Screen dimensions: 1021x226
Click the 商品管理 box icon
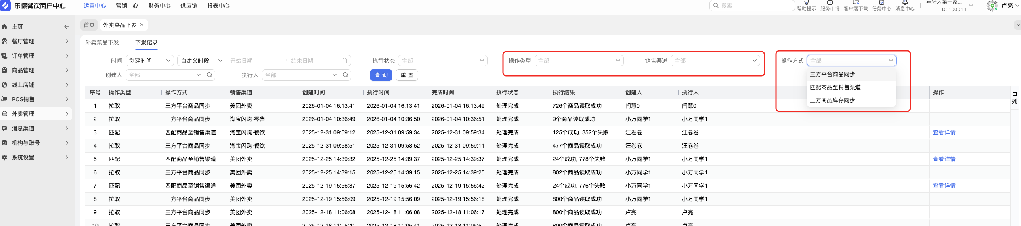click(4, 70)
